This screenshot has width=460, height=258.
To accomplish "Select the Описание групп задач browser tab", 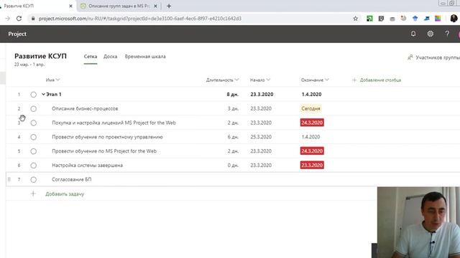I will tap(119, 6).
